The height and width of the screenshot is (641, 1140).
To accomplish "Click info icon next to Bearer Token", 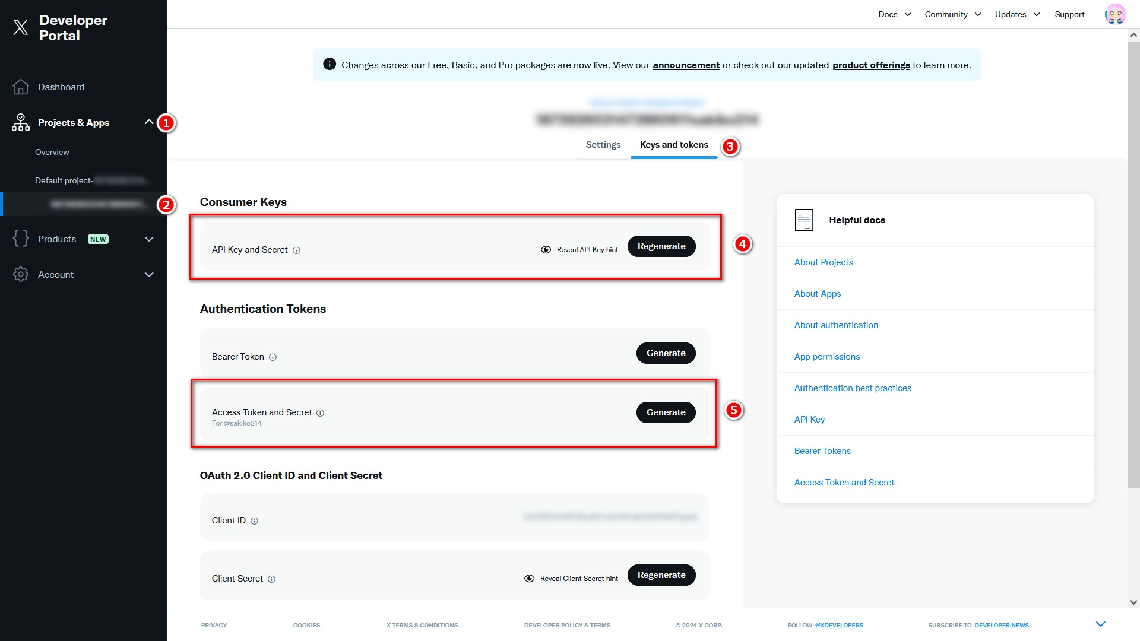I will (273, 357).
